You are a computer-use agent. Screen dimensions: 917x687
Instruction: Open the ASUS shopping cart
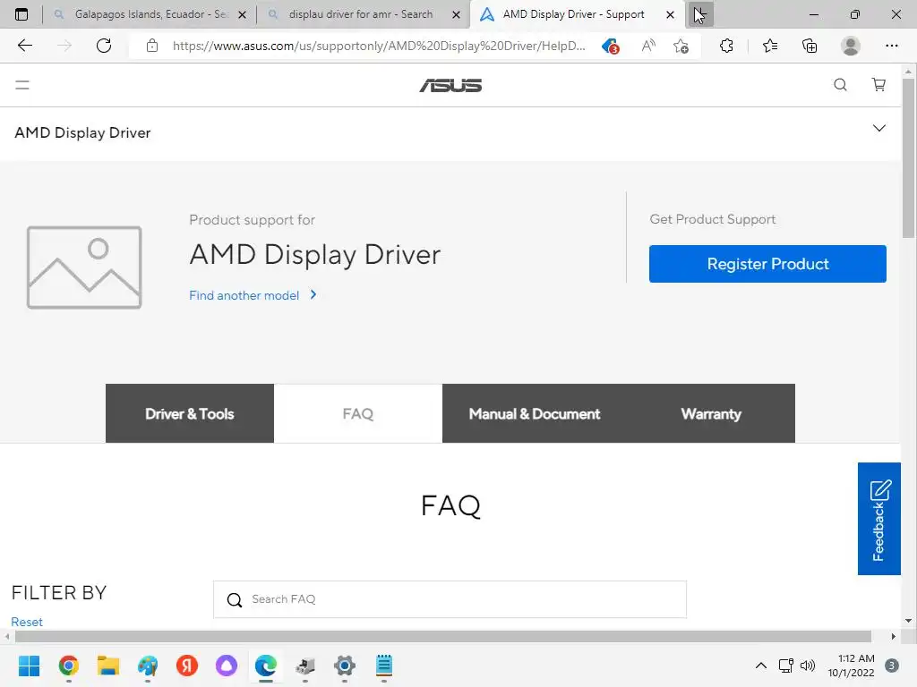(878, 85)
